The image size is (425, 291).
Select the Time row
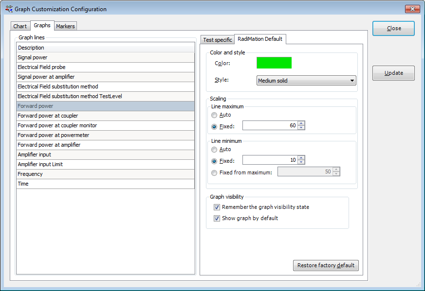click(x=106, y=184)
